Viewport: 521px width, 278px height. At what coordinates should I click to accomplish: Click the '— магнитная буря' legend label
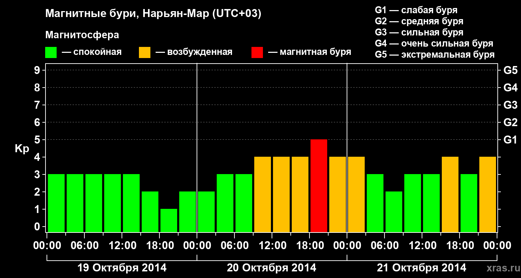[310, 52]
